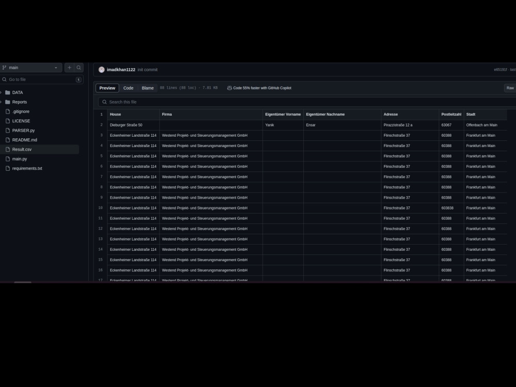Screen dimensions: 516x387
Task: Click the branch icon next to main
Action: pyautogui.click(x=4, y=67)
